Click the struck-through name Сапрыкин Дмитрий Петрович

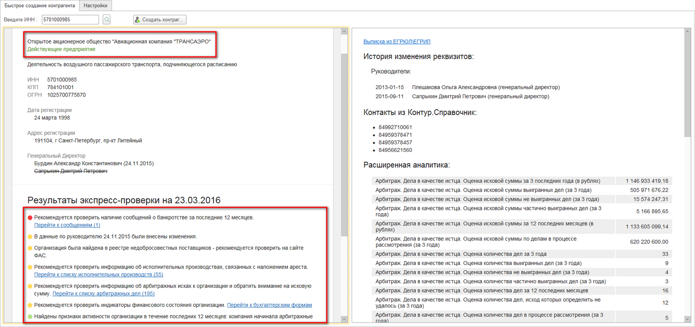point(71,171)
